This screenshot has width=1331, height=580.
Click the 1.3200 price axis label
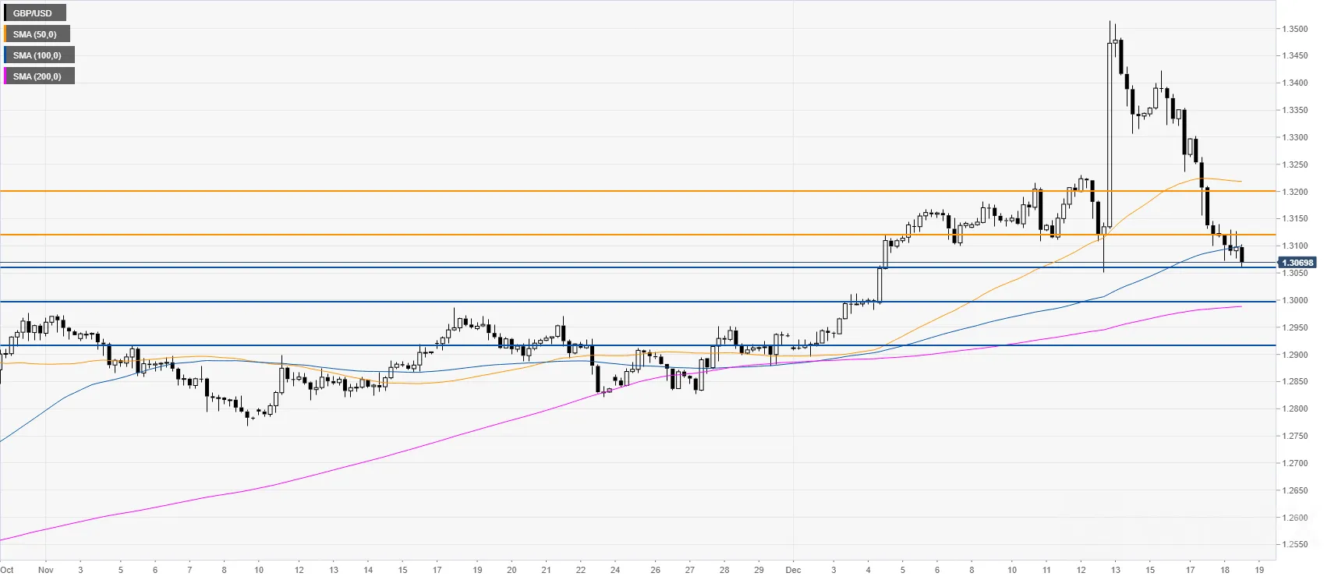coord(1295,192)
